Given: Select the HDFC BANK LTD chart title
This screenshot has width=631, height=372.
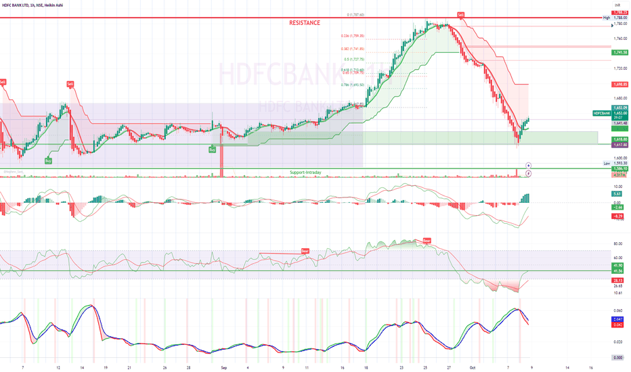Looking at the screenshot, I should click(x=32, y=5).
